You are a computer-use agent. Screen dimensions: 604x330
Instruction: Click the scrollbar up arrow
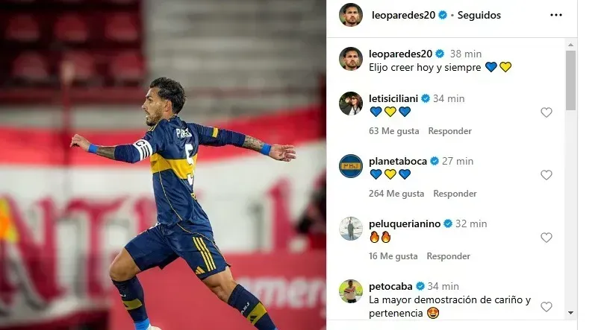(x=571, y=45)
